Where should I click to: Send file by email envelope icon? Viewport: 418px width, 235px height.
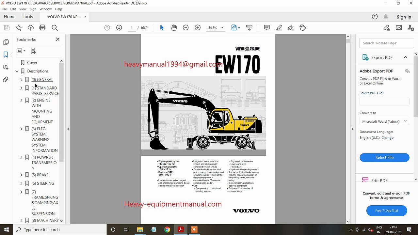point(399,28)
